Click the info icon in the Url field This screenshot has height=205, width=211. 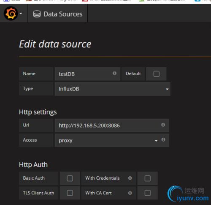163,125
